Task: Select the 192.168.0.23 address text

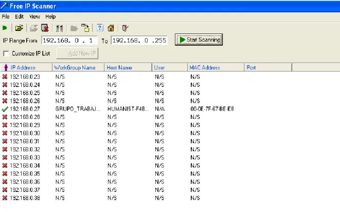Action: [25, 77]
